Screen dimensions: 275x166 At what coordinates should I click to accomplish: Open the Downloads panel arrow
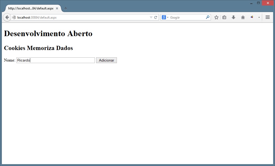click(233, 18)
